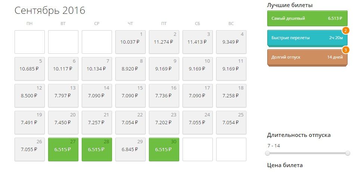
Task: Click September 3 priced 11.413 ₽
Action: 197,42
